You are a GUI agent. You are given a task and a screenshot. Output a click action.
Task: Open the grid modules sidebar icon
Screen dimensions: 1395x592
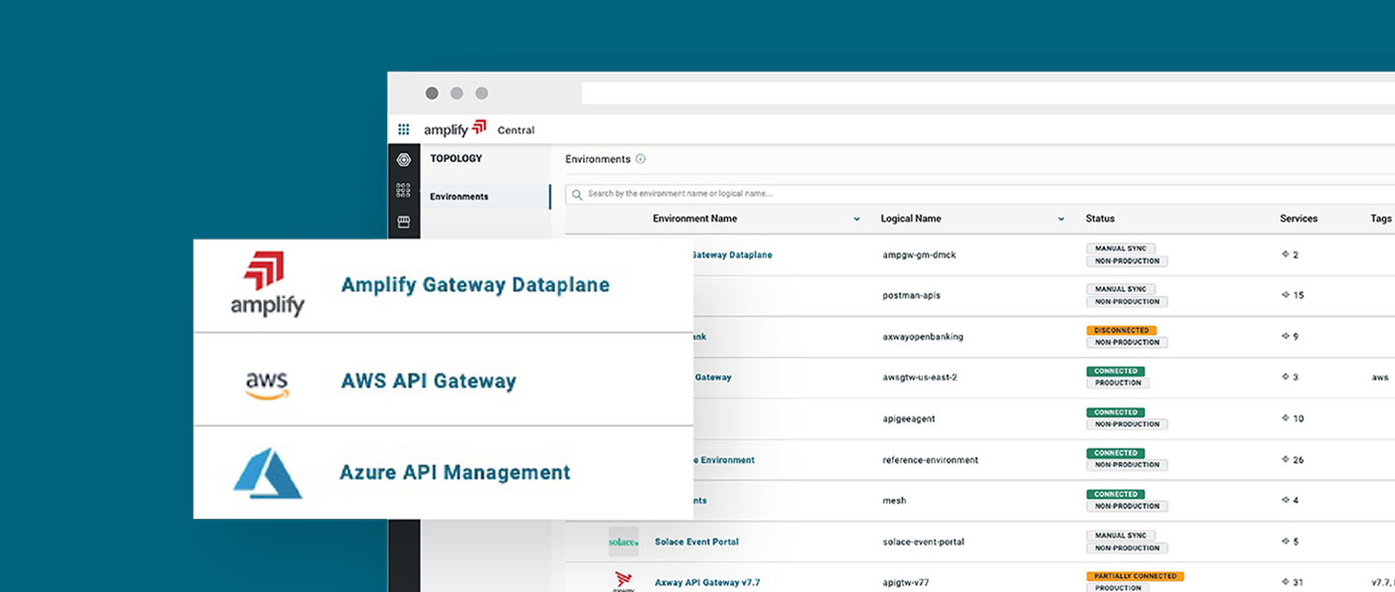[x=403, y=190]
